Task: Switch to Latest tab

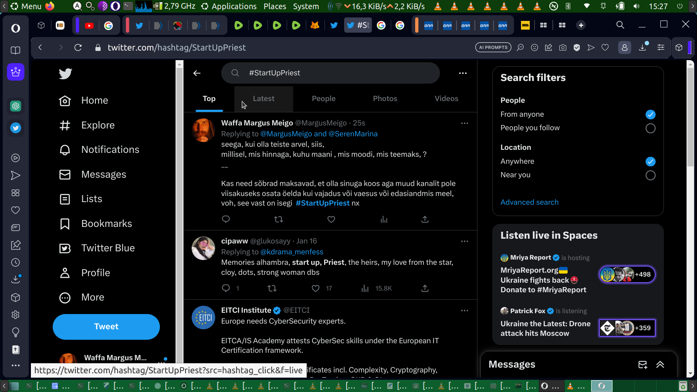Action: click(x=264, y=99)
